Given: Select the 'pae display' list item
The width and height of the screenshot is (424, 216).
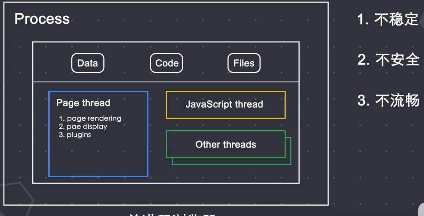Looking at the screenshot, I should (87, 127).
